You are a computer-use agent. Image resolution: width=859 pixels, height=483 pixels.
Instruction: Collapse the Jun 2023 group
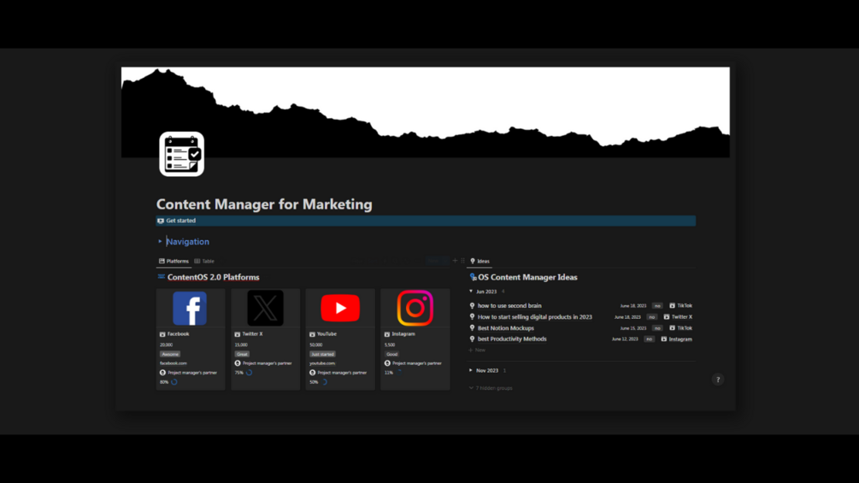click(471, 292)
